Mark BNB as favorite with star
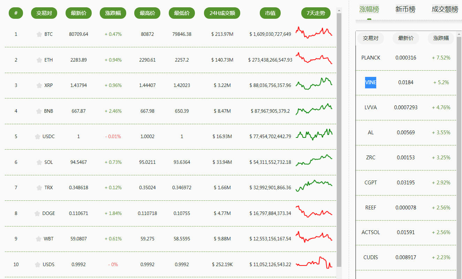 39,111
